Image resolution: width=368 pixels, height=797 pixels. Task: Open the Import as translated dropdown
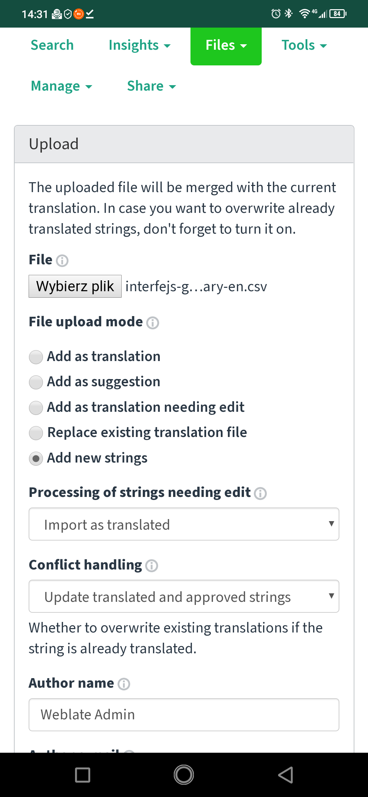[184, 524]
